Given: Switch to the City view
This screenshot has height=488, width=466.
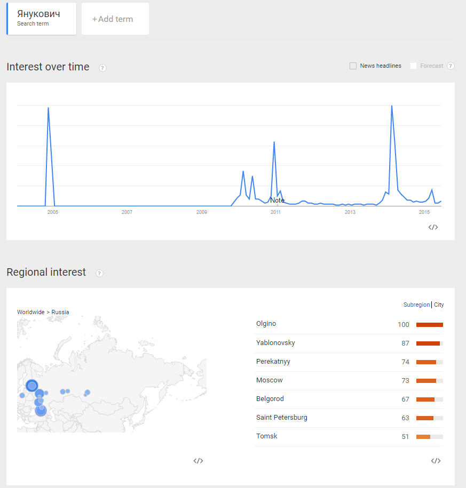Looking at the screenshot, I should pyautogui.click(x=439, y=305).
